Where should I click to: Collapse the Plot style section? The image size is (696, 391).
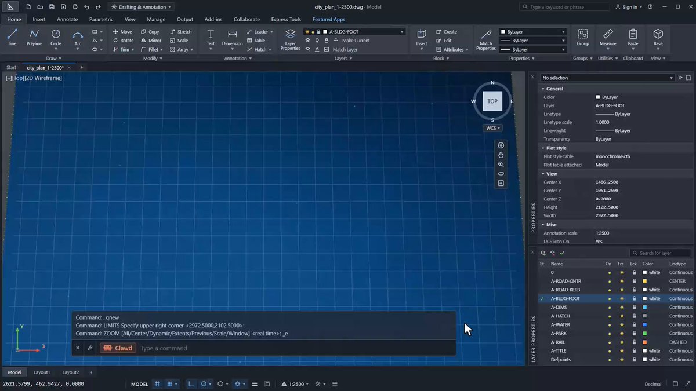click(543, 148)
